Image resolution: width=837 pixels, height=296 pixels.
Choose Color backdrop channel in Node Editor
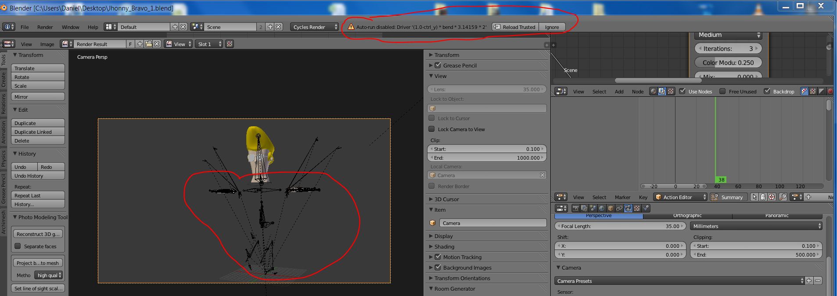813,91
